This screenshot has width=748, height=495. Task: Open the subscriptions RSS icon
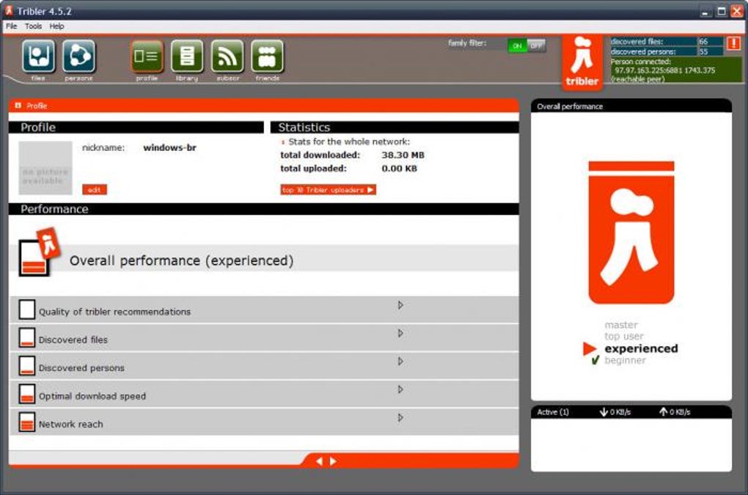click(x=227, y=56)
